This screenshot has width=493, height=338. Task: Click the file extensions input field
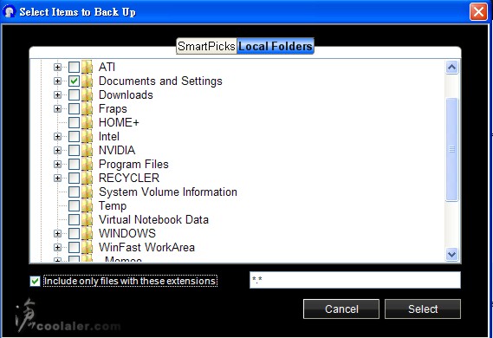[x=355, y=280]
